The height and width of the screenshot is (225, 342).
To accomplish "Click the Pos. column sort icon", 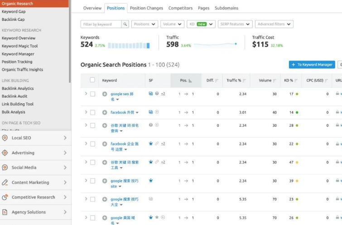I will click(190, 81).
